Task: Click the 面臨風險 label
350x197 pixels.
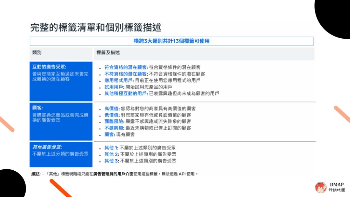Action: tap(114, 121)
